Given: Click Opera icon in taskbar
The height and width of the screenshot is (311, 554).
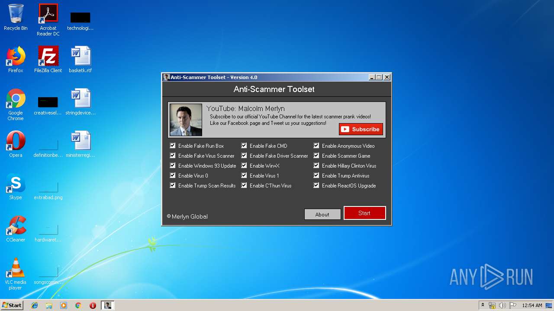Looking at the screenshot, I should tap(93, 305).
